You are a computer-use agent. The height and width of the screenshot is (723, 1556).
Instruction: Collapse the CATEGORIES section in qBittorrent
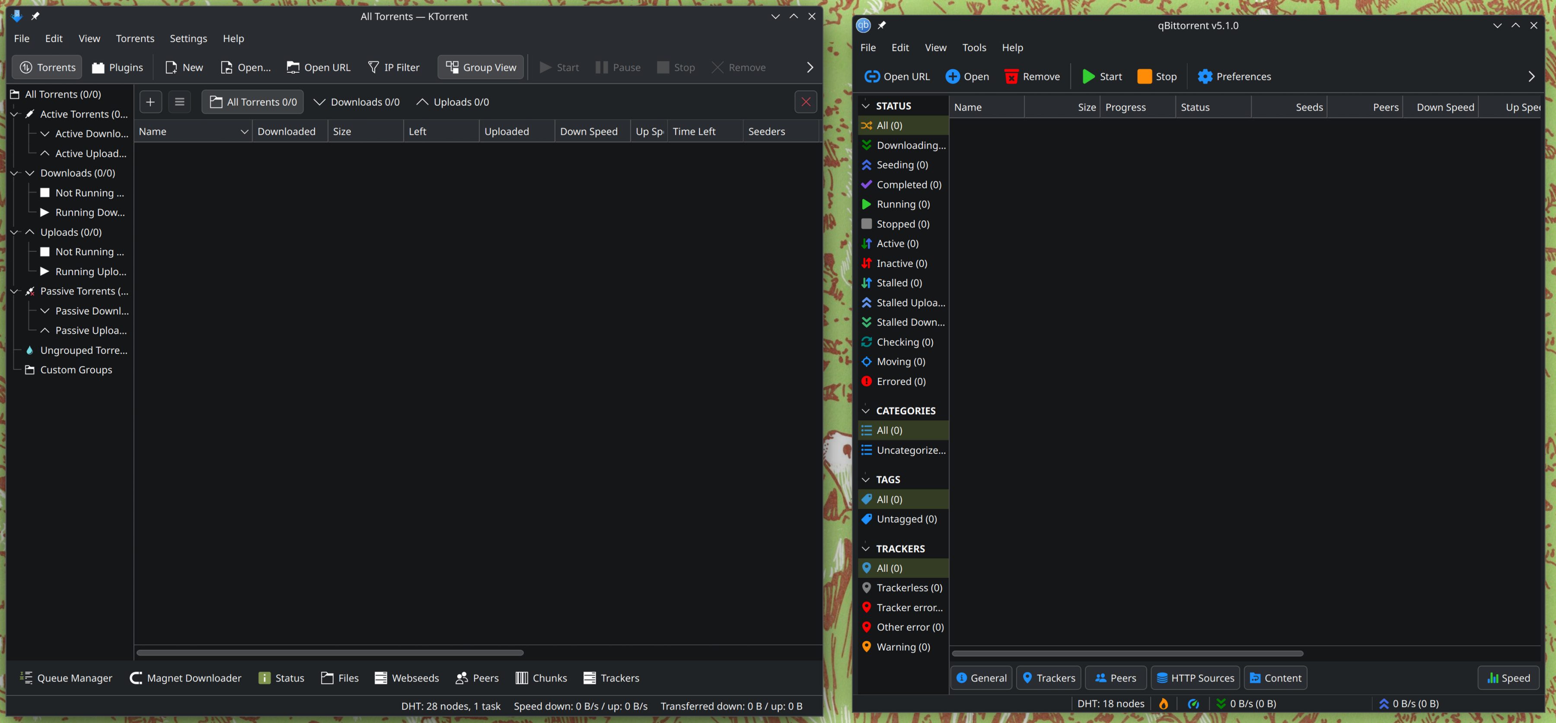[866, 410]
